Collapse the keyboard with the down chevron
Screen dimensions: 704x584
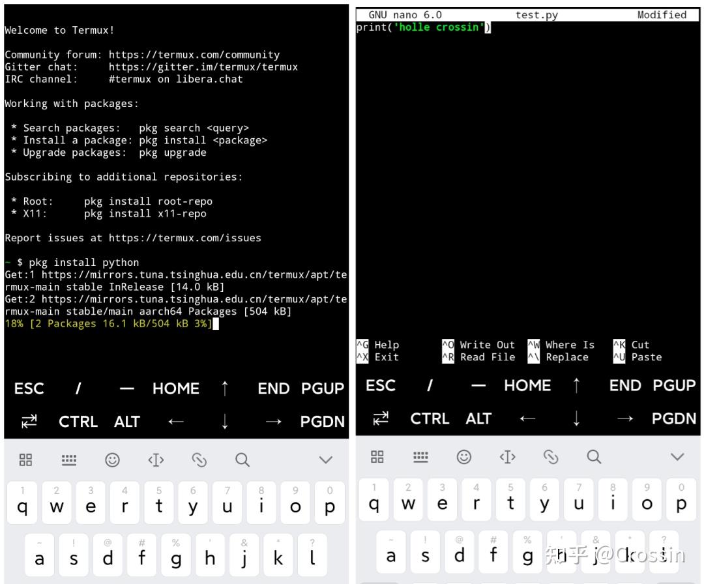tap(325, 458)
